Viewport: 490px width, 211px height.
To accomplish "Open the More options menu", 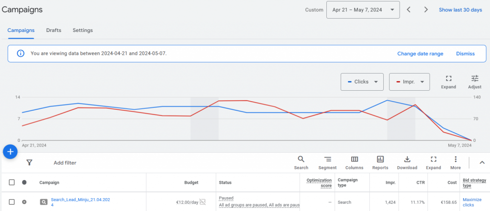I will click(456, 162).
